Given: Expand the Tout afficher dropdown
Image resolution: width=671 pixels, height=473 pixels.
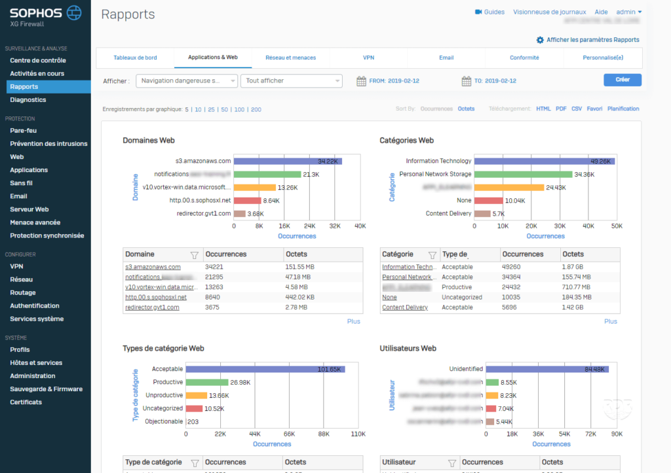Looking at the screenshot, I should (291, 81).
